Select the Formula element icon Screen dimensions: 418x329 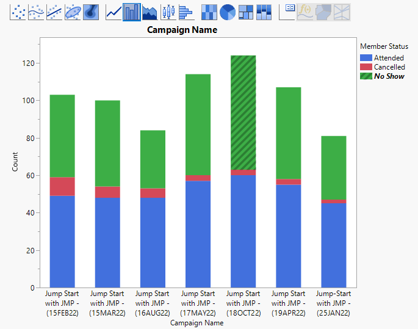(x=305, y=12)
